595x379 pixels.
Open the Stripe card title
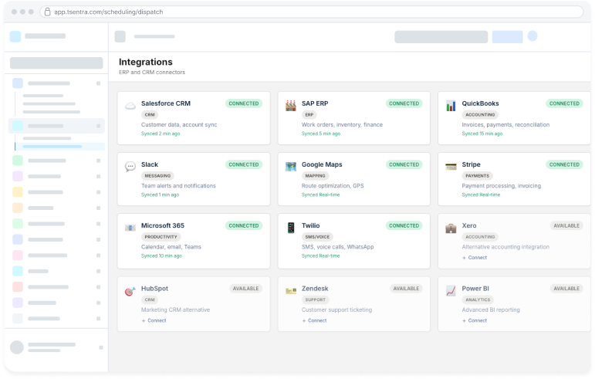pyautogui.click(x=471, y=164)
